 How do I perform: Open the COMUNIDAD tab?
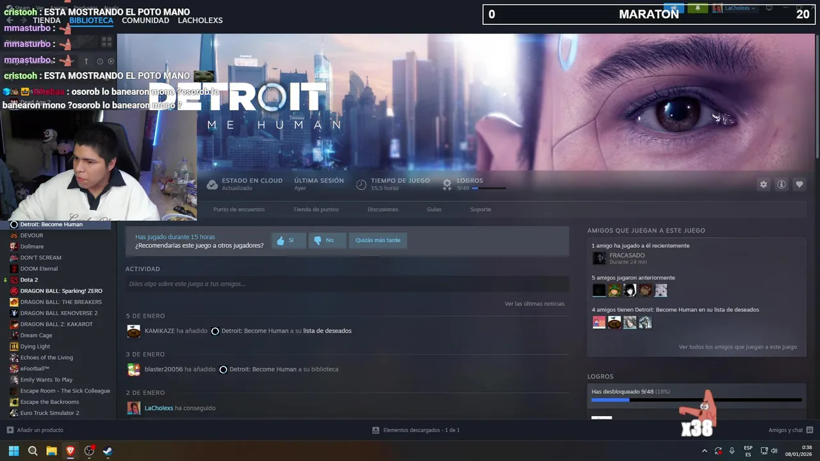click(145, 20)
